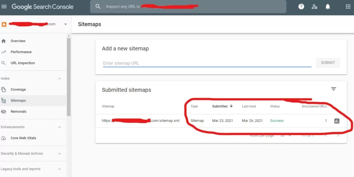Viewport: 354px width, 177px height.
Task: Open Core Web Vitals report
Action: click(x=23, y=138)
